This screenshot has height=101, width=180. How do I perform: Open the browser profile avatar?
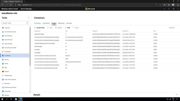(x=173, y=5)
